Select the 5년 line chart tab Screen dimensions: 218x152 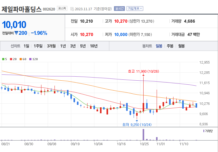[83, 46]
